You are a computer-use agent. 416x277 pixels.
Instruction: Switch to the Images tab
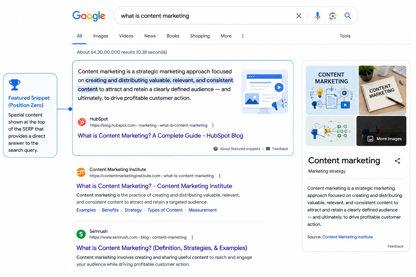(101, 36)
